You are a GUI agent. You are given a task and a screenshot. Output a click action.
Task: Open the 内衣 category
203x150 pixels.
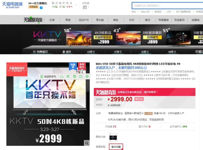(132, 20)
